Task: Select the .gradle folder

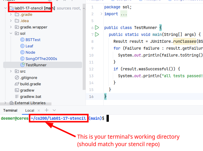Action: coord(26,14)
